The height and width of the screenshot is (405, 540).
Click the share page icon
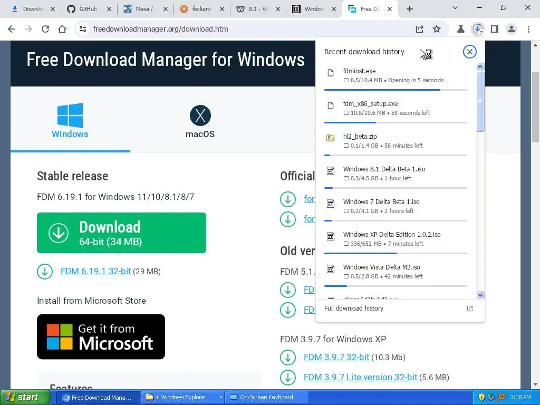(419, 30)
